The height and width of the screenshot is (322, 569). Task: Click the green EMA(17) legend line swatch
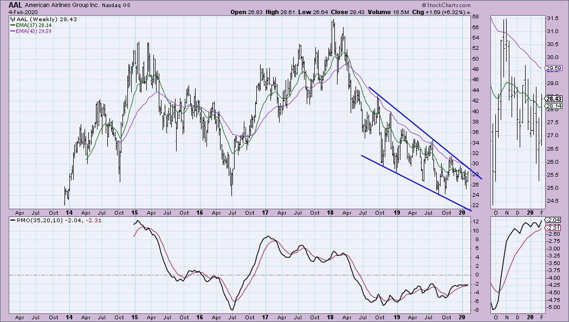pyautogui.click(x=12, y=25)
